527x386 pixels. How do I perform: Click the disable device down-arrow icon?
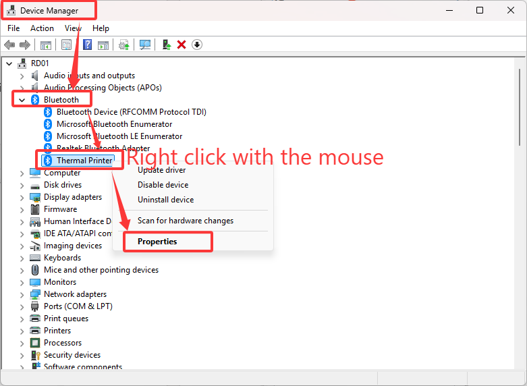pyautogui.click(x=197, y=45)
